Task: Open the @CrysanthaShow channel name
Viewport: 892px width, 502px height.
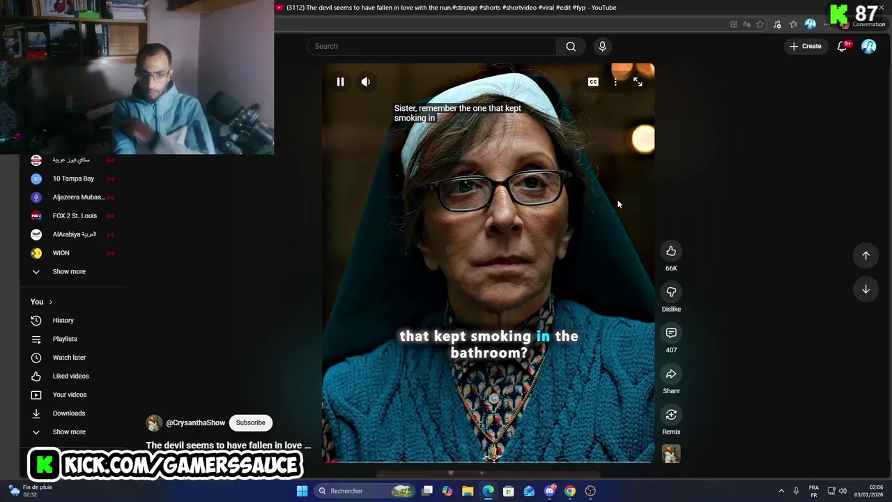Action: tap(195, 423)
